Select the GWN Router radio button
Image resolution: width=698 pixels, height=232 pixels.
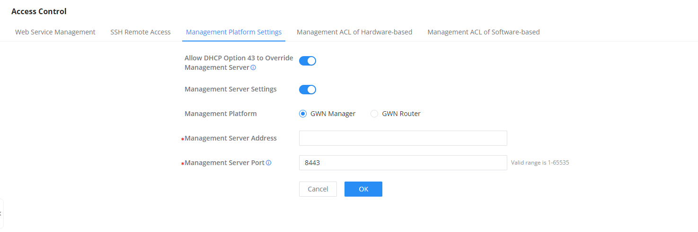click(x=374, y=114)
